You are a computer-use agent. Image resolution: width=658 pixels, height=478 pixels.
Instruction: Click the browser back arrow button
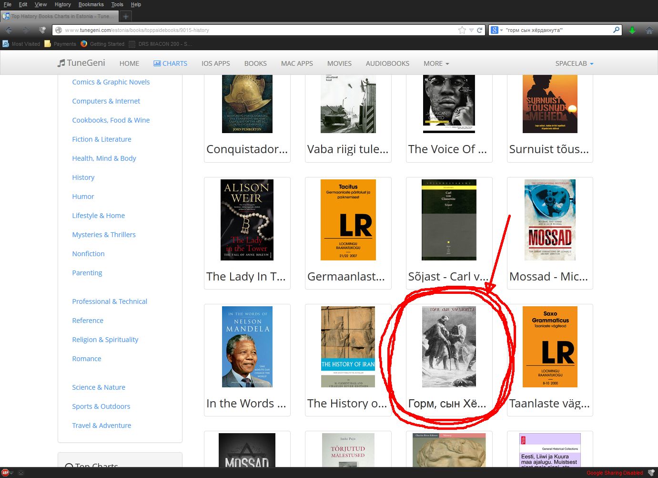click(9, 30)
